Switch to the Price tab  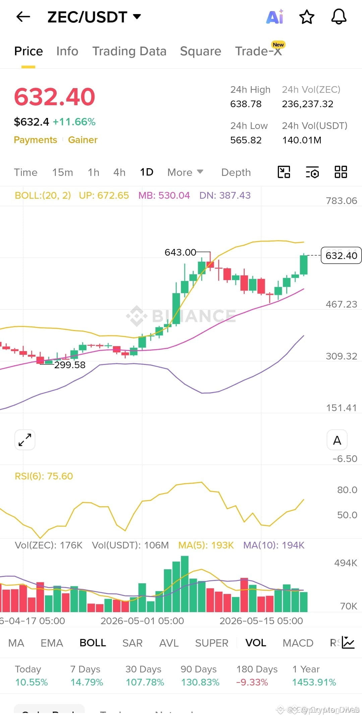click(x=28, y=51)
